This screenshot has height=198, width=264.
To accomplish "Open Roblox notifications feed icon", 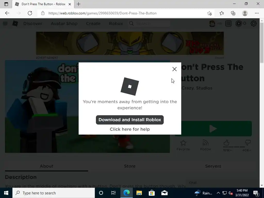I will pos(228,23).
